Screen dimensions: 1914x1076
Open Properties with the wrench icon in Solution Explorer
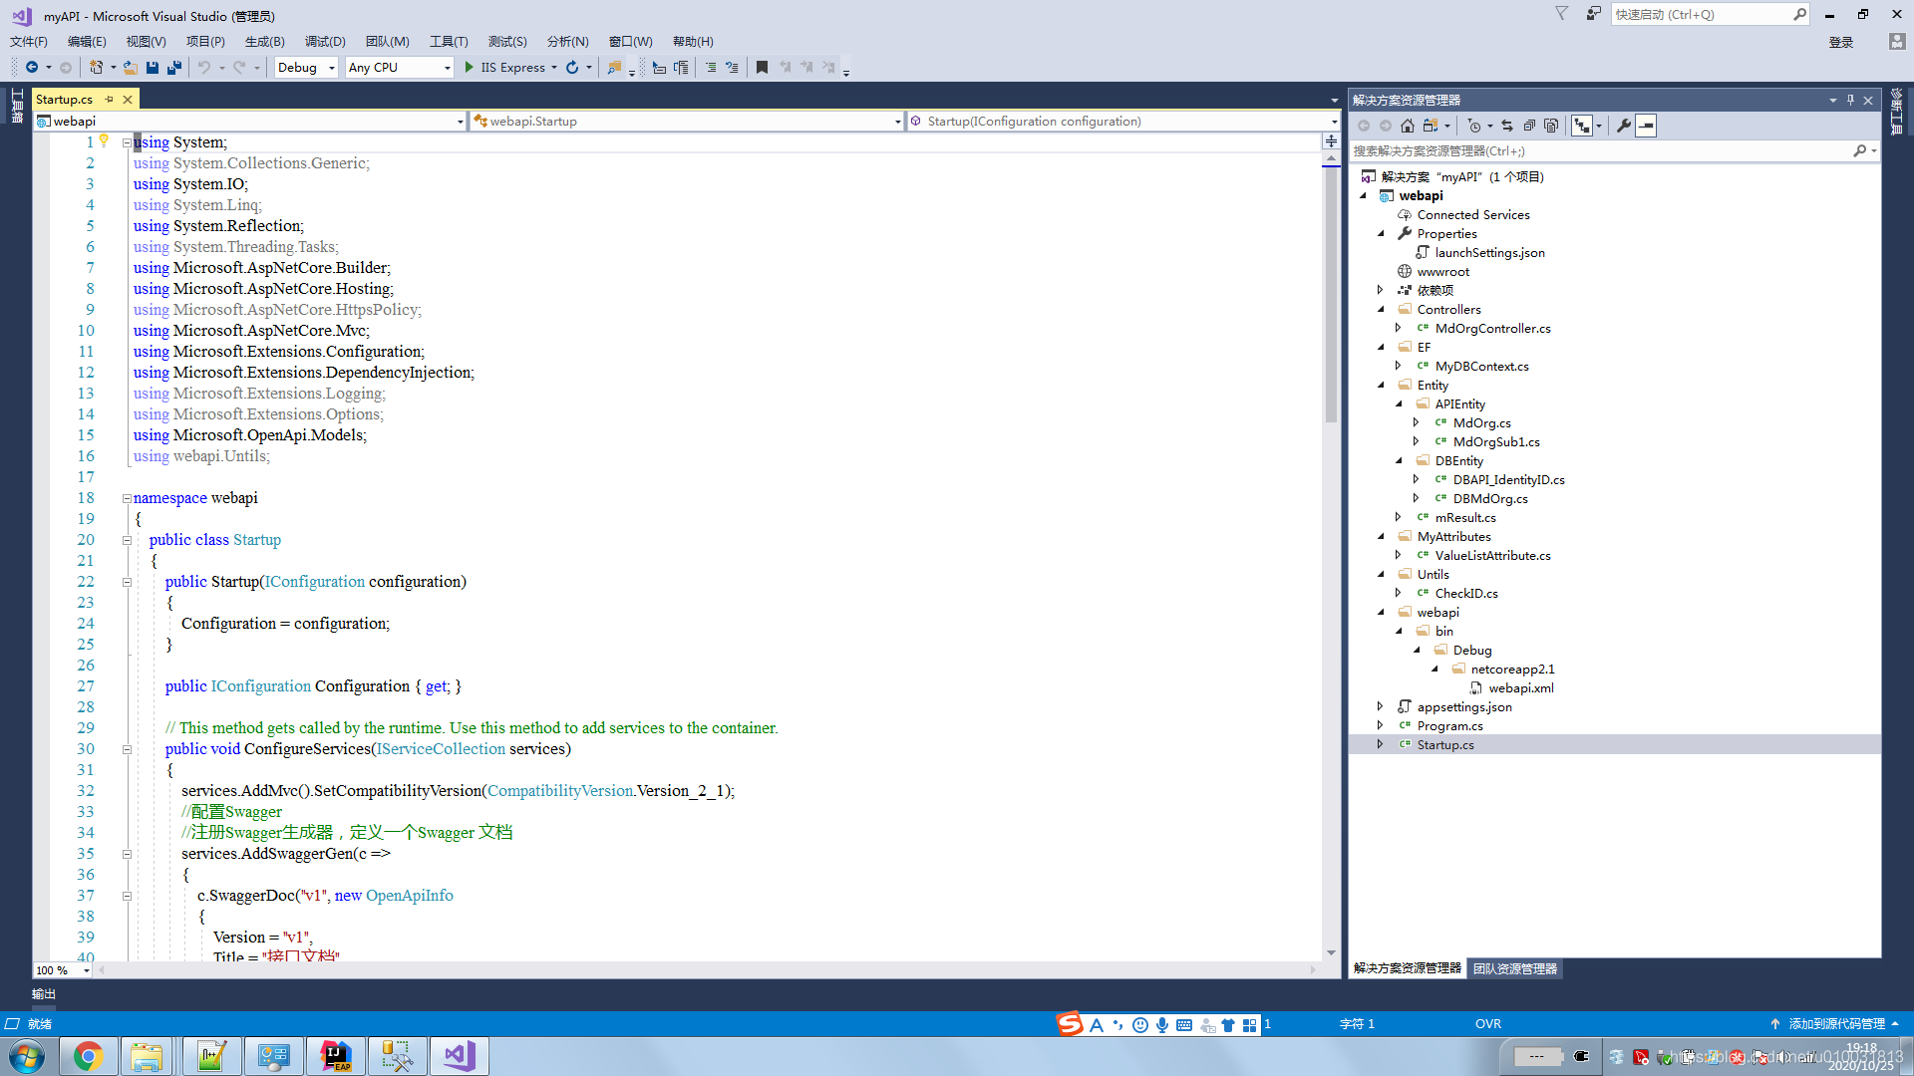1624,126
